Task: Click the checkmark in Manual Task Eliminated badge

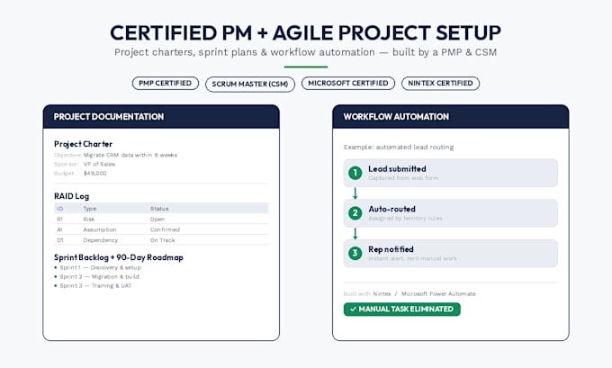Action: tap(353, 310)
